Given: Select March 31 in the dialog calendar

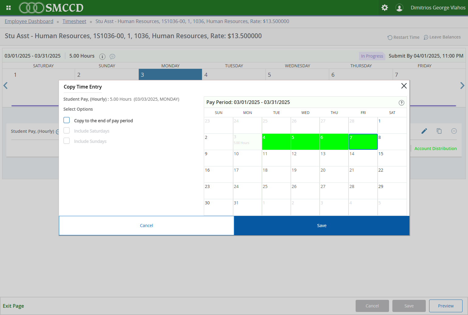Looking at the screenshot, I should click(x=248, y=207).
